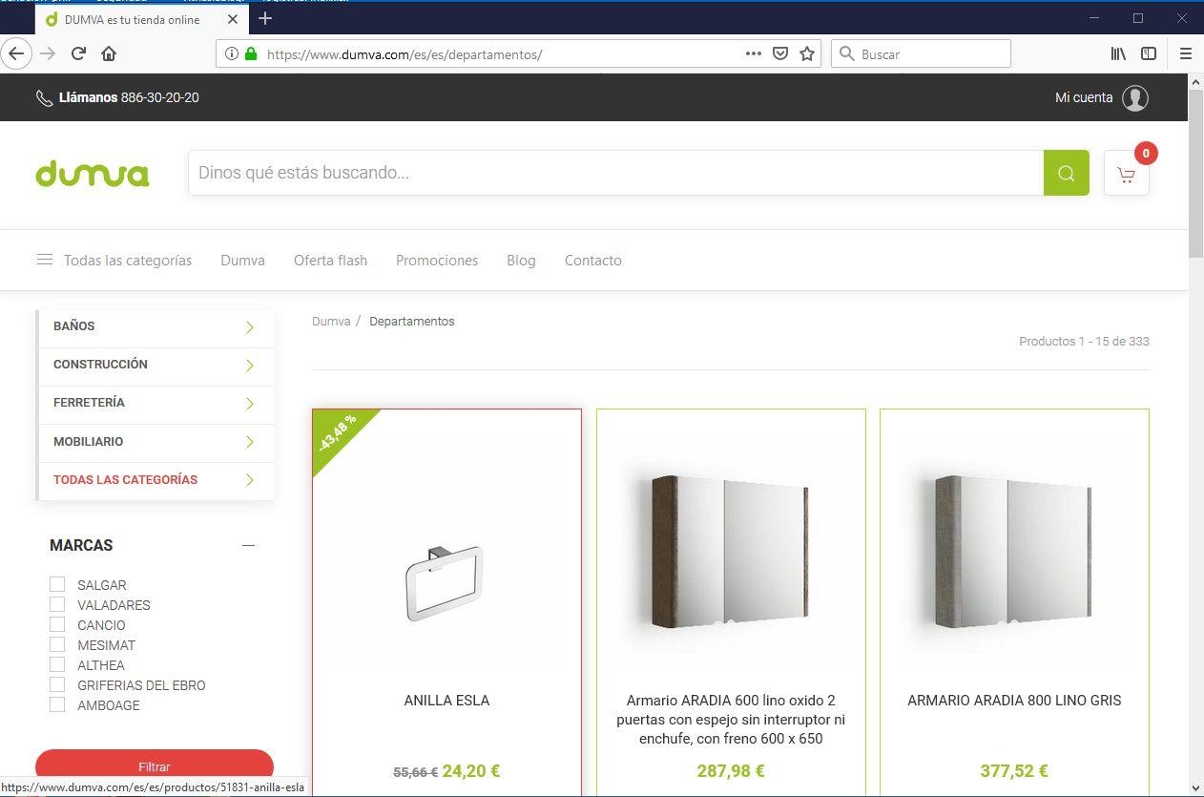This screenshot has width=1204, height=797.
Task: Expand the BAÑOS category
Action: pyautogui.click(x=249, y=327)
